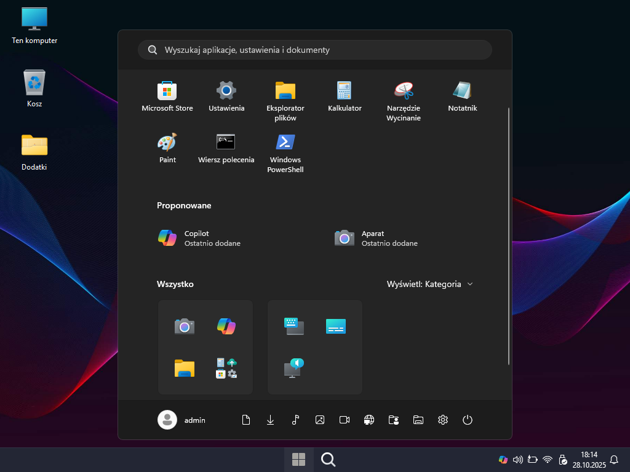Viewport: 630px width, 472px height.
Task: Click the Narrator icon in category folder
Action: pos(294,368)
